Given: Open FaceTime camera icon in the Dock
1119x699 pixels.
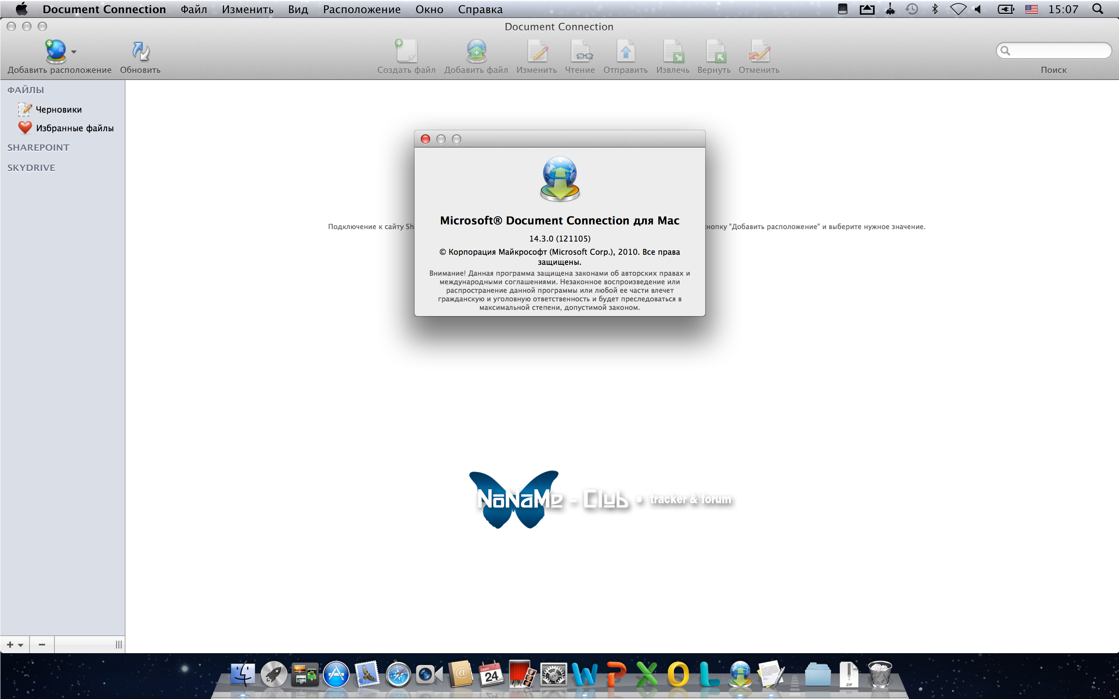Looking at the screenshot, I should (x=429, y=675).
